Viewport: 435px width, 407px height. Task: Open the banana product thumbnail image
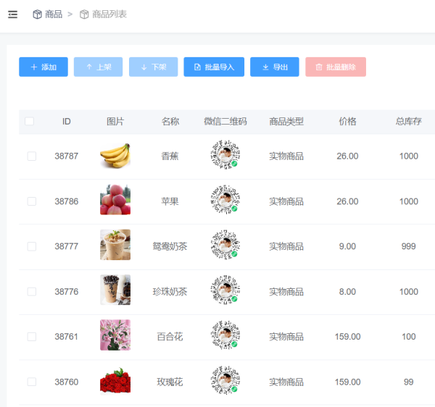tap(115, 156)
